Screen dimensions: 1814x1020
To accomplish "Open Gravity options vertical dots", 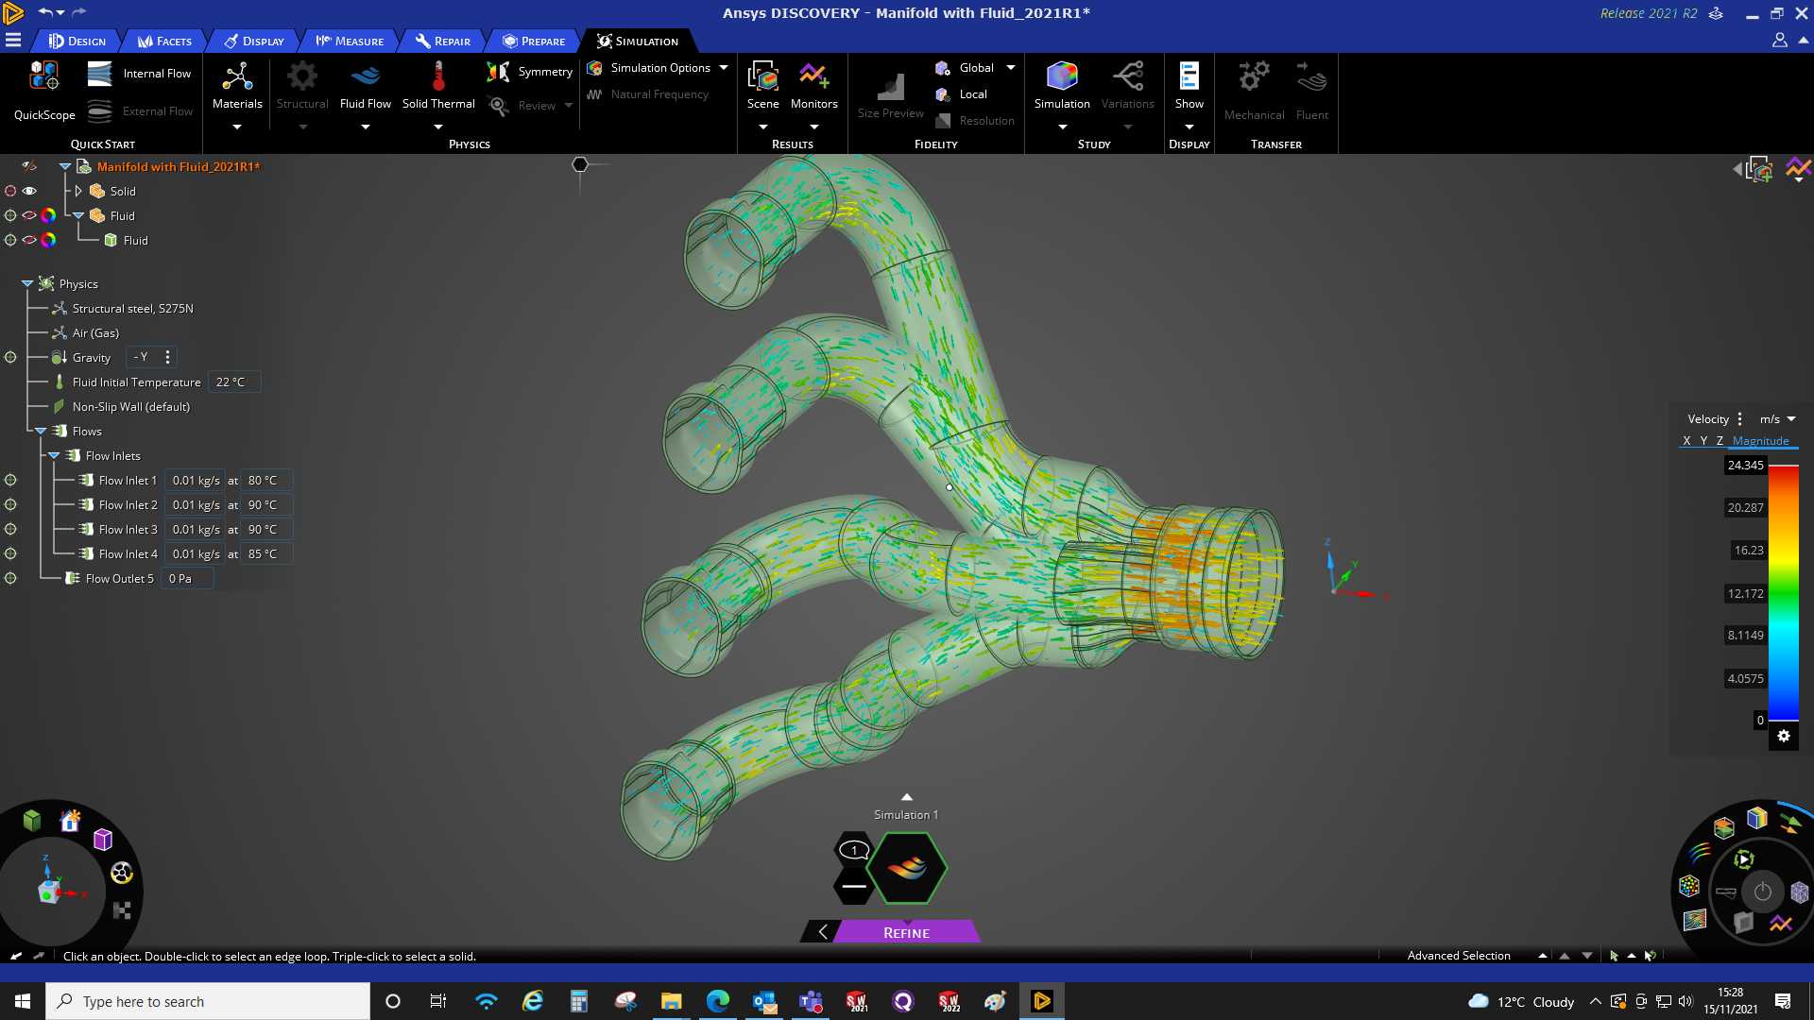I will click(167, 357).
